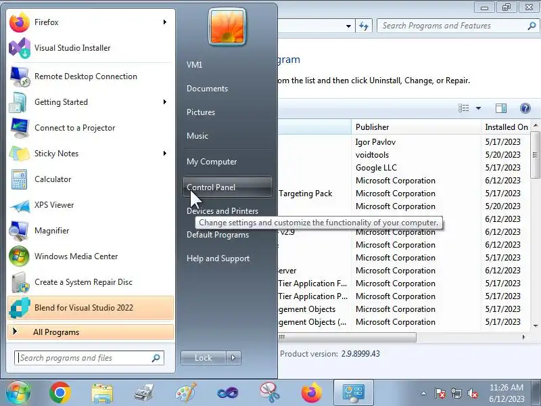Select the Google LLC publisher row

tap(376, 168)
